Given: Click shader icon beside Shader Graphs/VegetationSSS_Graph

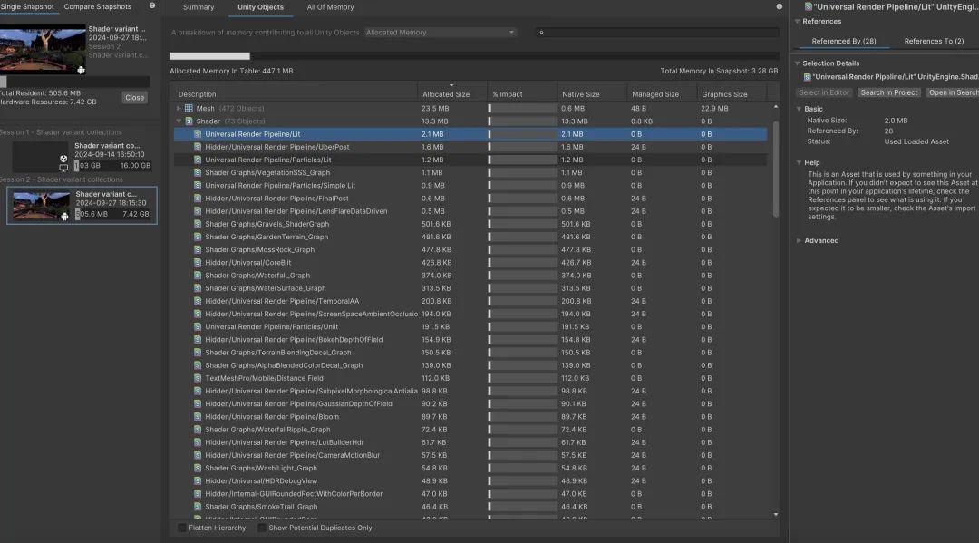Looking at the screenshot, I should (198, 173).
